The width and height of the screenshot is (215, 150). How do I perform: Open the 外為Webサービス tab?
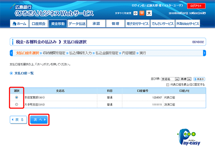coord(187,24)
